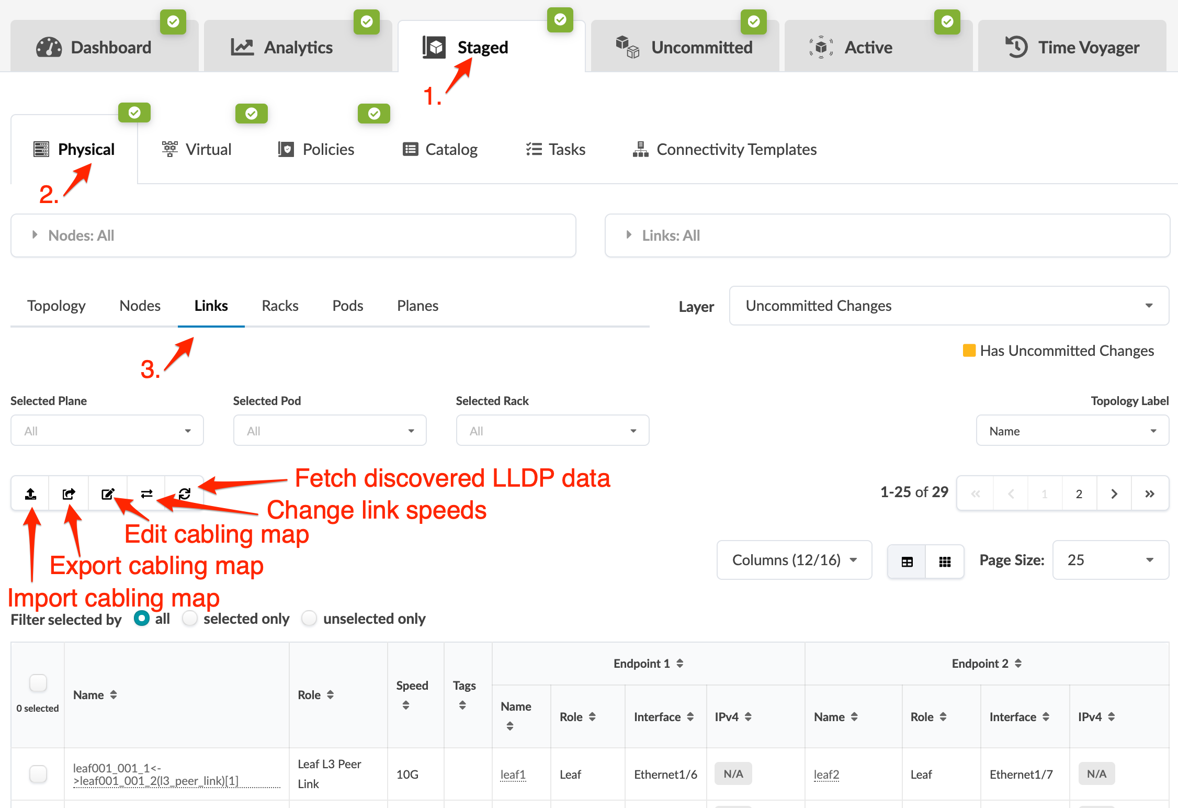Open the Columns (12/16) dropdown
Image resolution: width=1178 pixels, height=808 pixels.
pos(794,560)
